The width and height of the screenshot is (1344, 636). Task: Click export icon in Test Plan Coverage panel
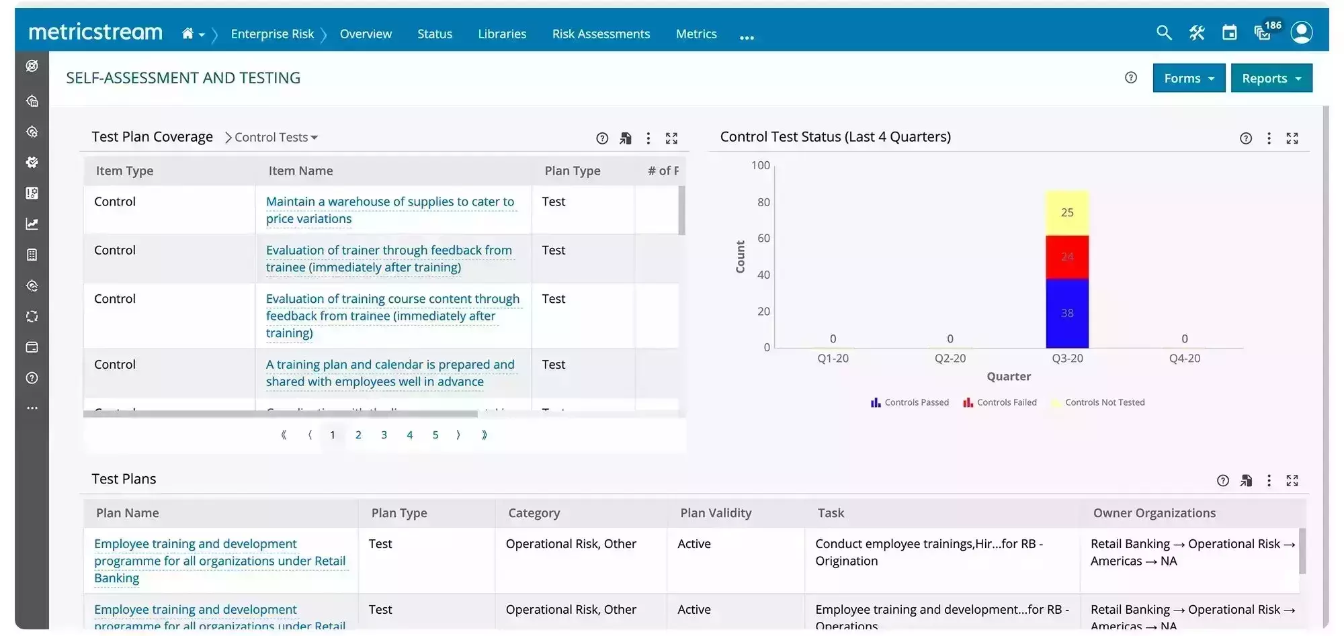pyautogui.click(x=626, y=138)
